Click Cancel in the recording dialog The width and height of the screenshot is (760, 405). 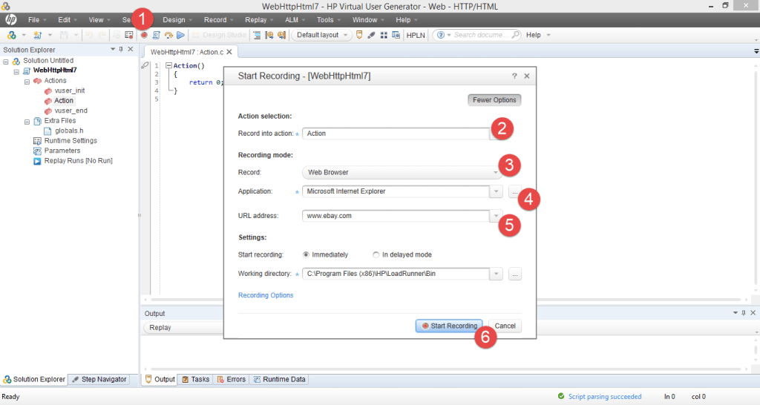[x=505, y=326]
